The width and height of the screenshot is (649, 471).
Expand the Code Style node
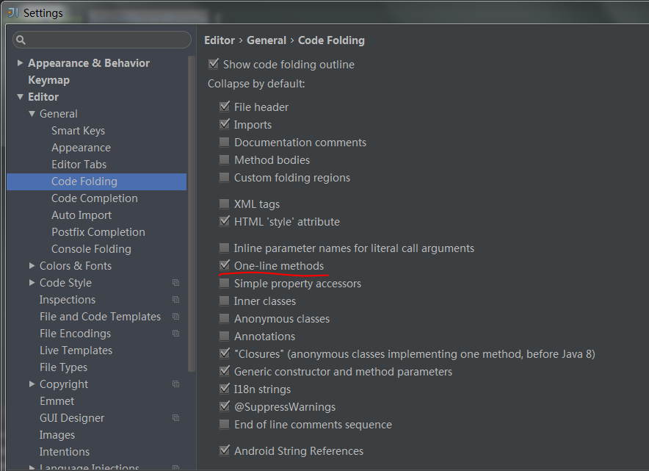point(32,282)
